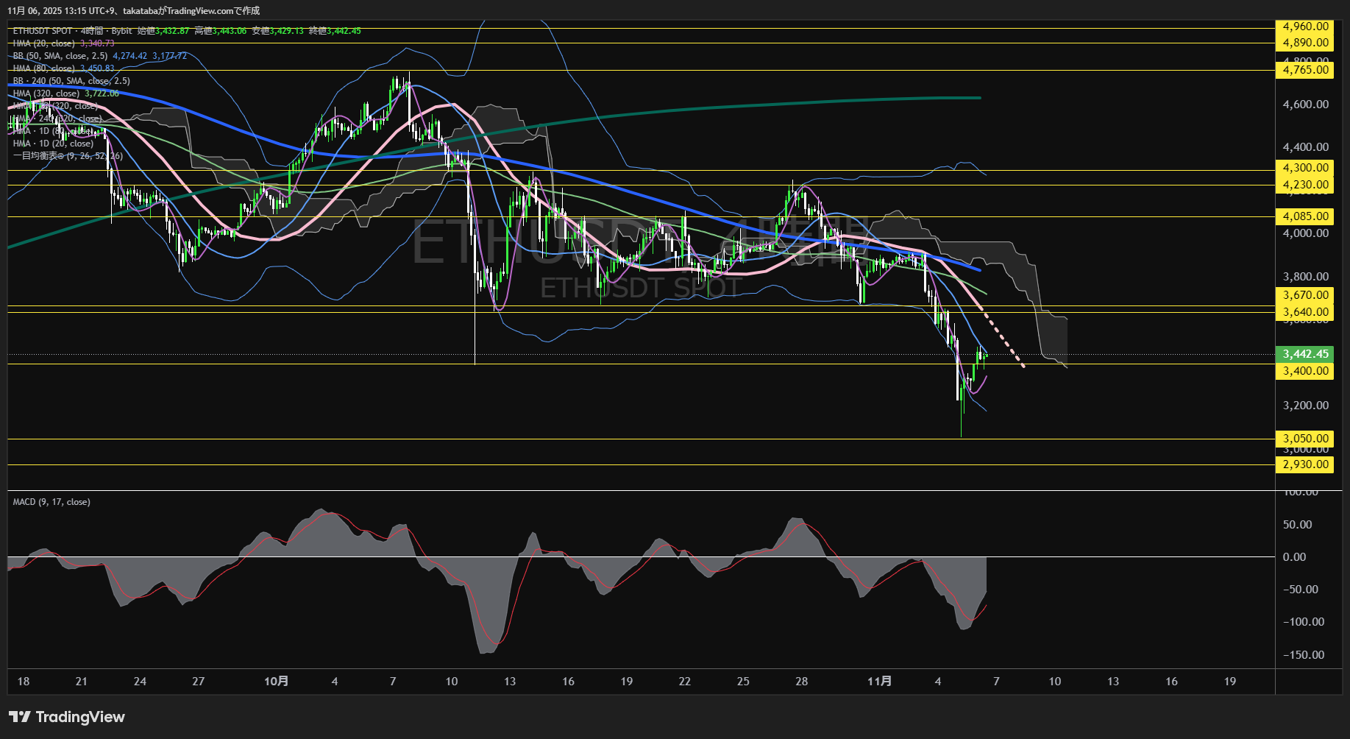
Task: Select the HMA (80, close) indicator label
Action: [x=43, y=68]
